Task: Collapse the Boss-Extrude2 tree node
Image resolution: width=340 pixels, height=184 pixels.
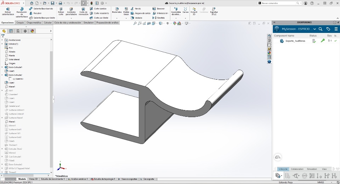Action: point(2,75)
